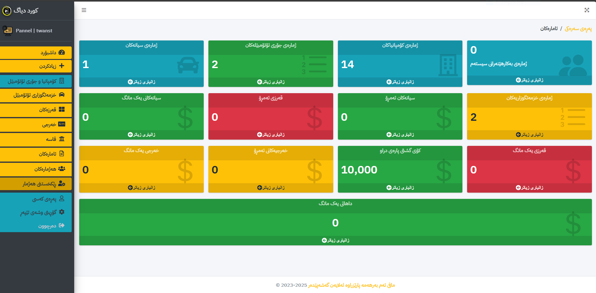Click the bank icon beside قاسە

point(62,139)
